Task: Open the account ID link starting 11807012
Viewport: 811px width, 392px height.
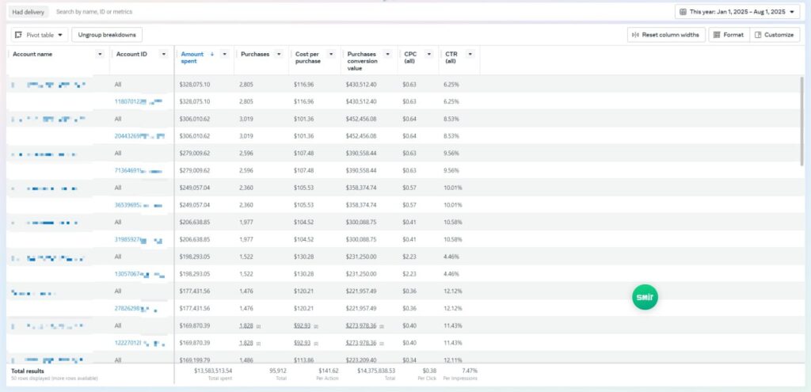Action: (128, 101)
